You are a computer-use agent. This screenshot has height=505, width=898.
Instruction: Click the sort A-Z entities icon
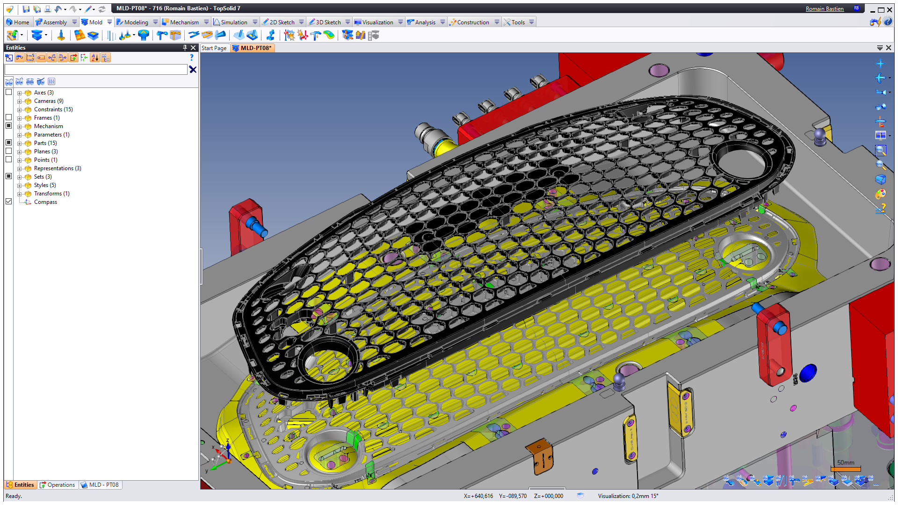coord(95,58)
